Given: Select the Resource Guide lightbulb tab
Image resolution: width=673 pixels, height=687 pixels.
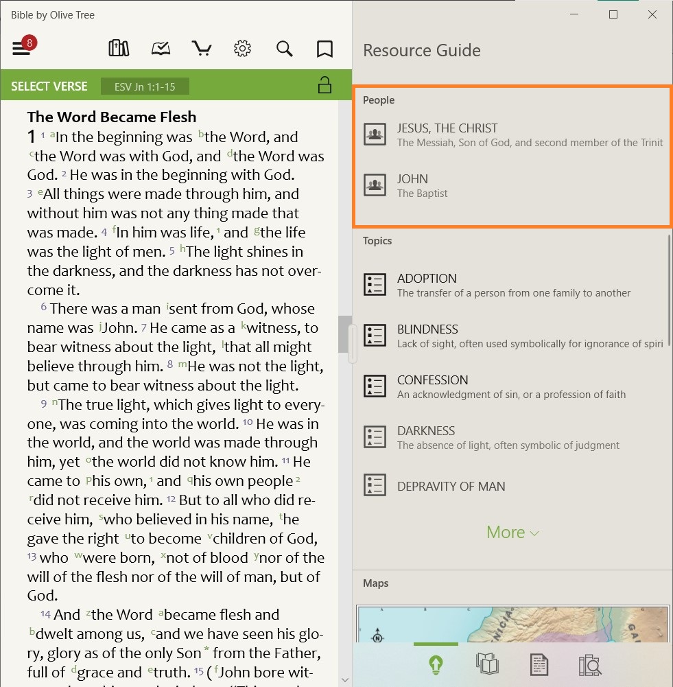Looking at the screenshot, I should [x=436, y=664].
